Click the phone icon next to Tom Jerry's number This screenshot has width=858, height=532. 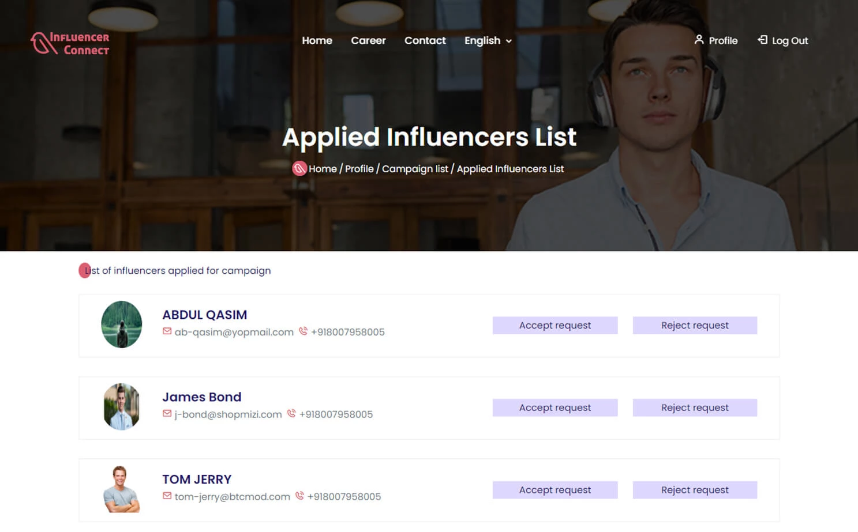[x=299, y=496]
